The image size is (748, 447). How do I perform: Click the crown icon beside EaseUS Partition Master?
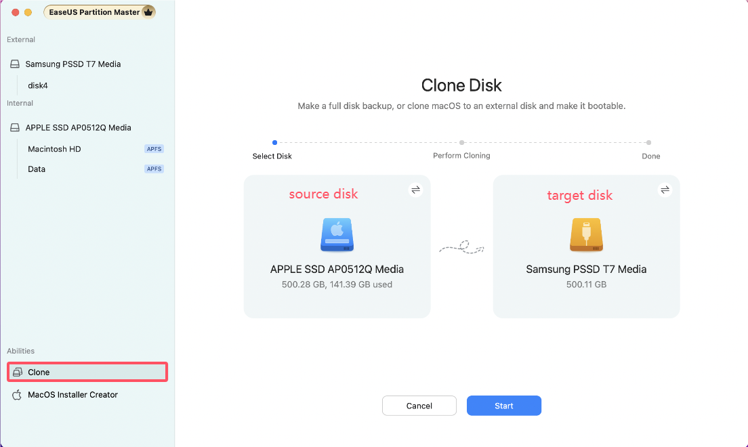tap(148, 12)
